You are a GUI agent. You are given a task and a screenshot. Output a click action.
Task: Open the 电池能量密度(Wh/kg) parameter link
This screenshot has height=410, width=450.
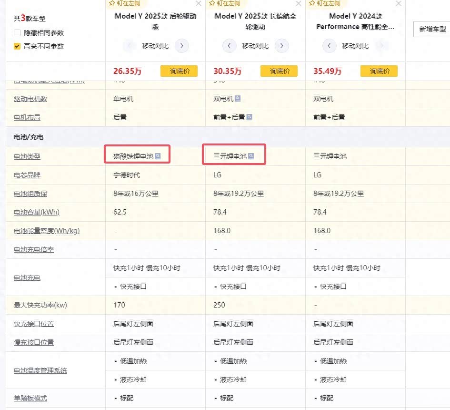(47, 231)
